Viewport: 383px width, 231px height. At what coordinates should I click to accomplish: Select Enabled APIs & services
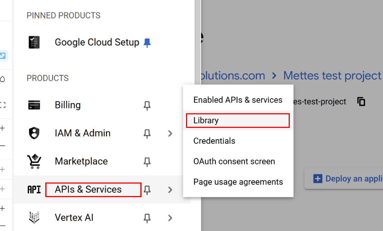point(238,100)
